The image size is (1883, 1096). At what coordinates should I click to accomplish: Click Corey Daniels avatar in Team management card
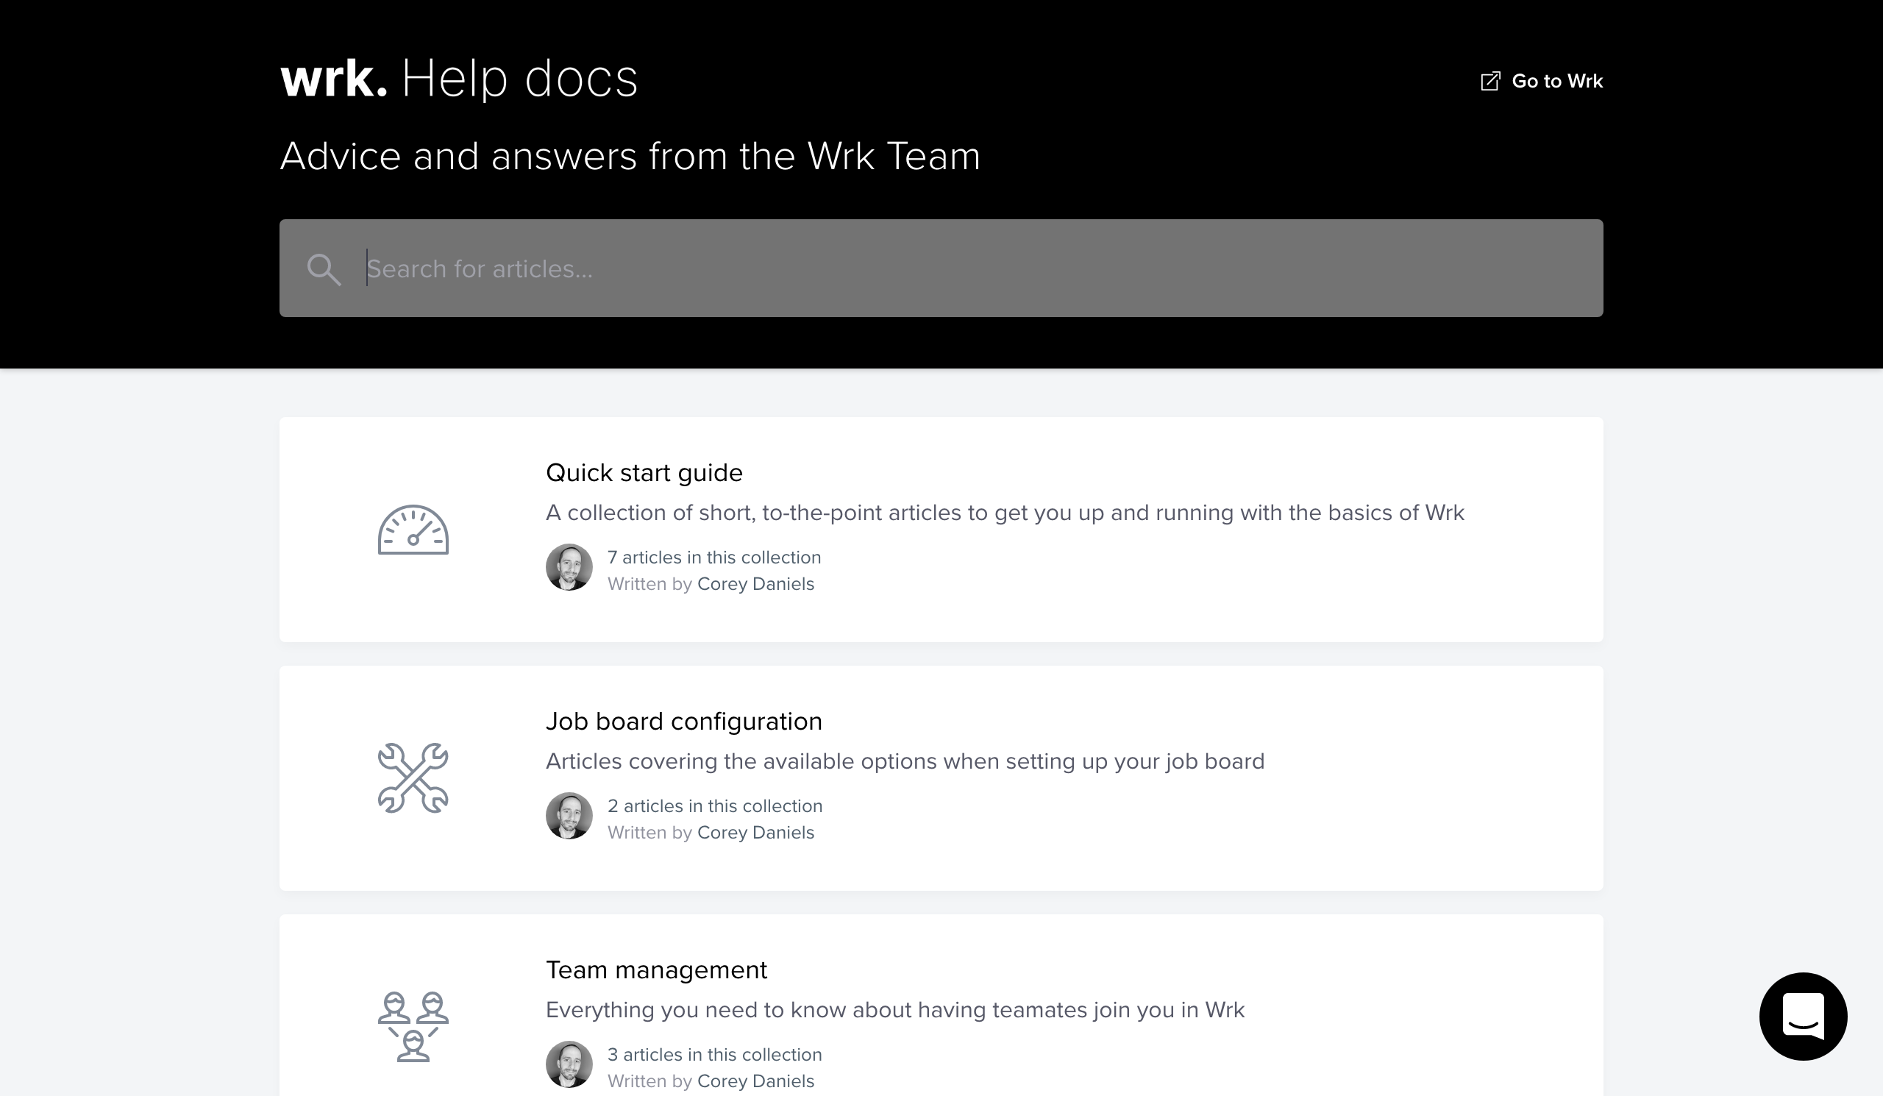tap(569, 1064)
